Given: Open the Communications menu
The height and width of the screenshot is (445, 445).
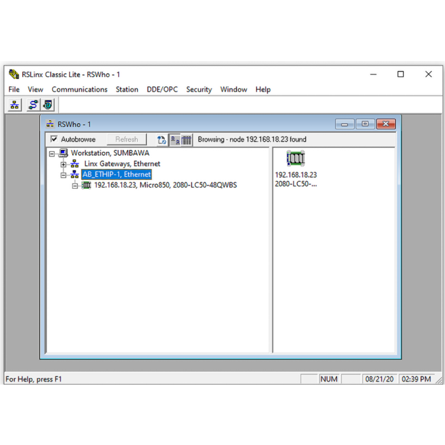Looking at the screenshot, I should pyautogui.click(x=79, y=90).
